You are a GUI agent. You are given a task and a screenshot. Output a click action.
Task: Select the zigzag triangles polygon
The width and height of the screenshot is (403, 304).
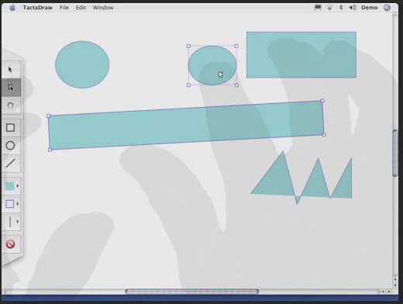click(x=279, y=181)
